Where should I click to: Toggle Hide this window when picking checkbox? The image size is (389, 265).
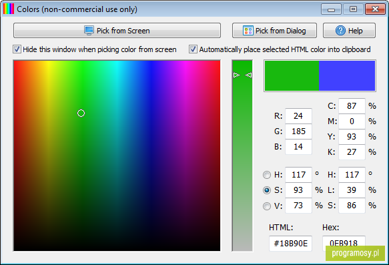[17, 49]
